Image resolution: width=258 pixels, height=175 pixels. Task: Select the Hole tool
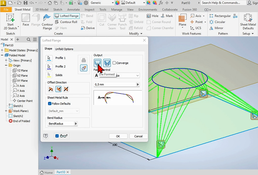tap(152, 16)
